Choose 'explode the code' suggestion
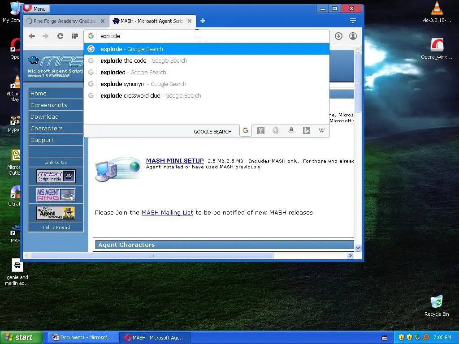This screenshot has height=344, width=459. (x=206, y=60)
